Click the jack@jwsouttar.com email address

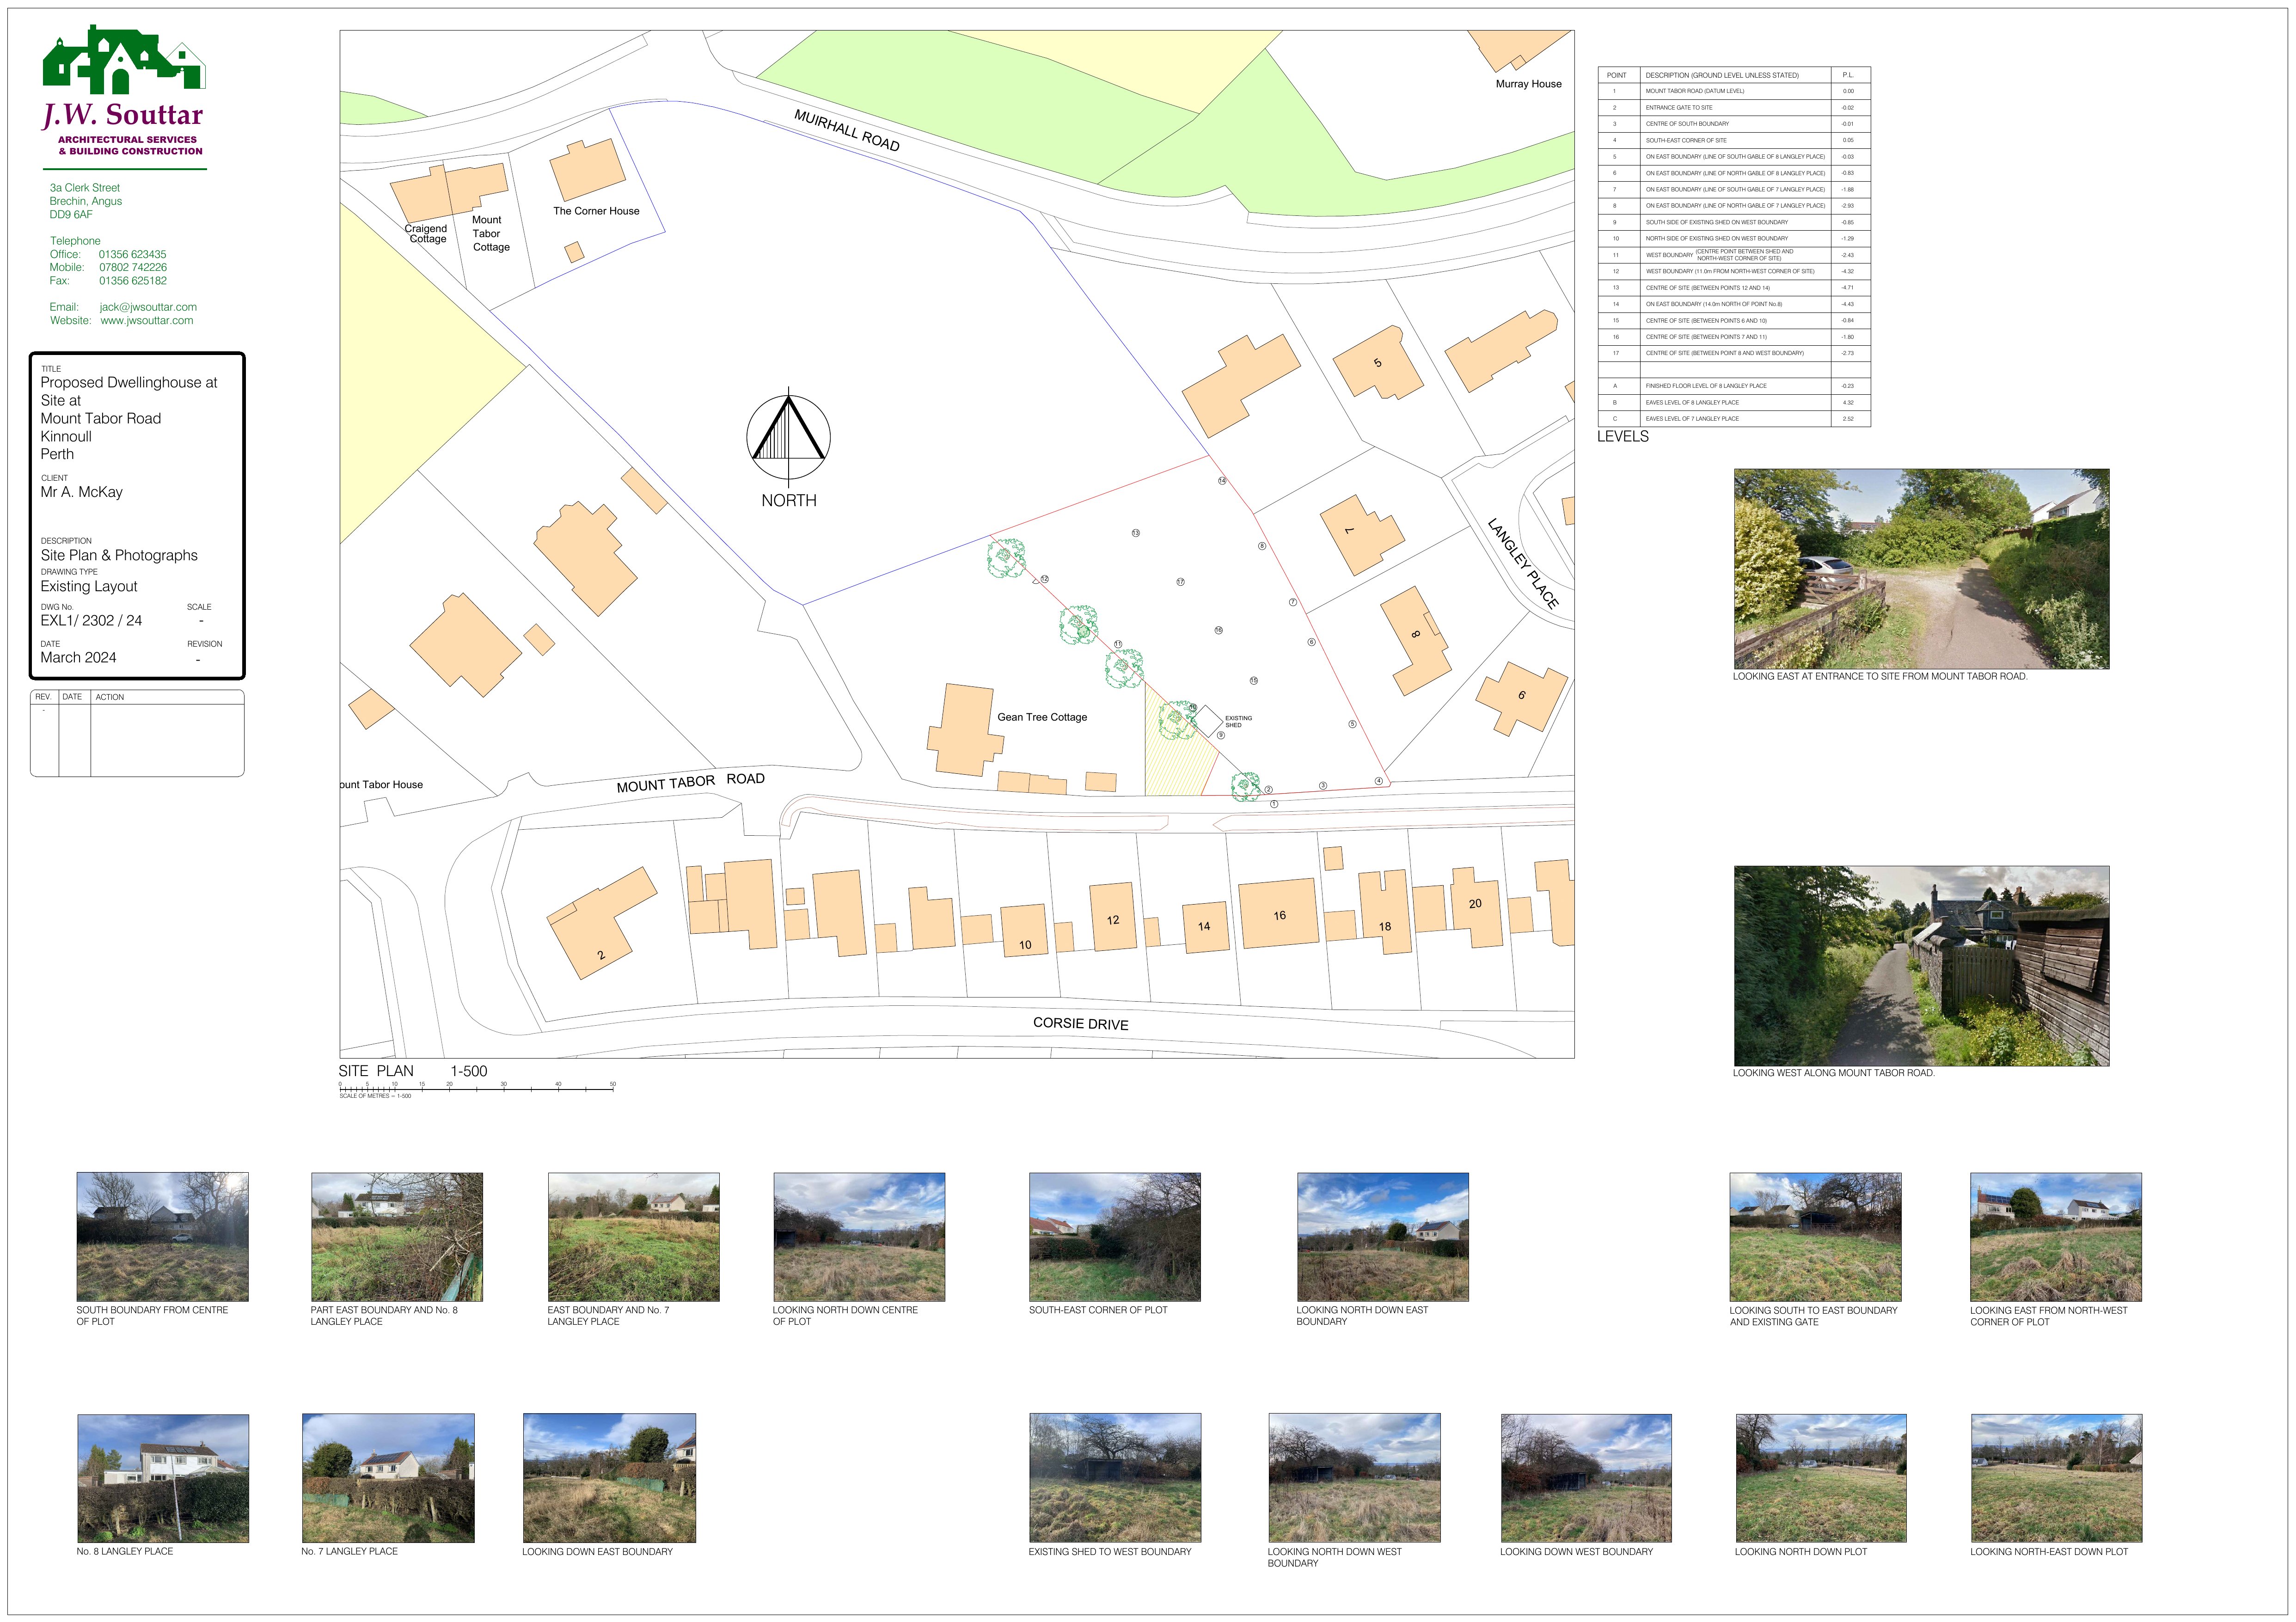click(x=148, y=307)
